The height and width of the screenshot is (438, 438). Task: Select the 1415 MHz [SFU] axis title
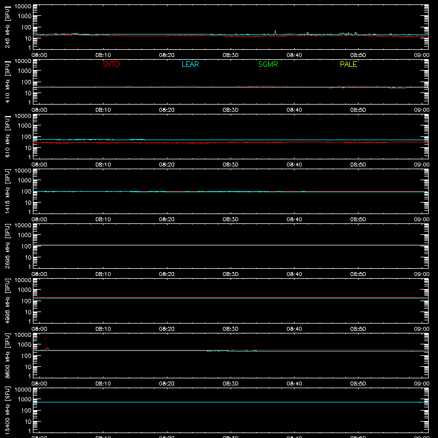[x=7, y=191]
